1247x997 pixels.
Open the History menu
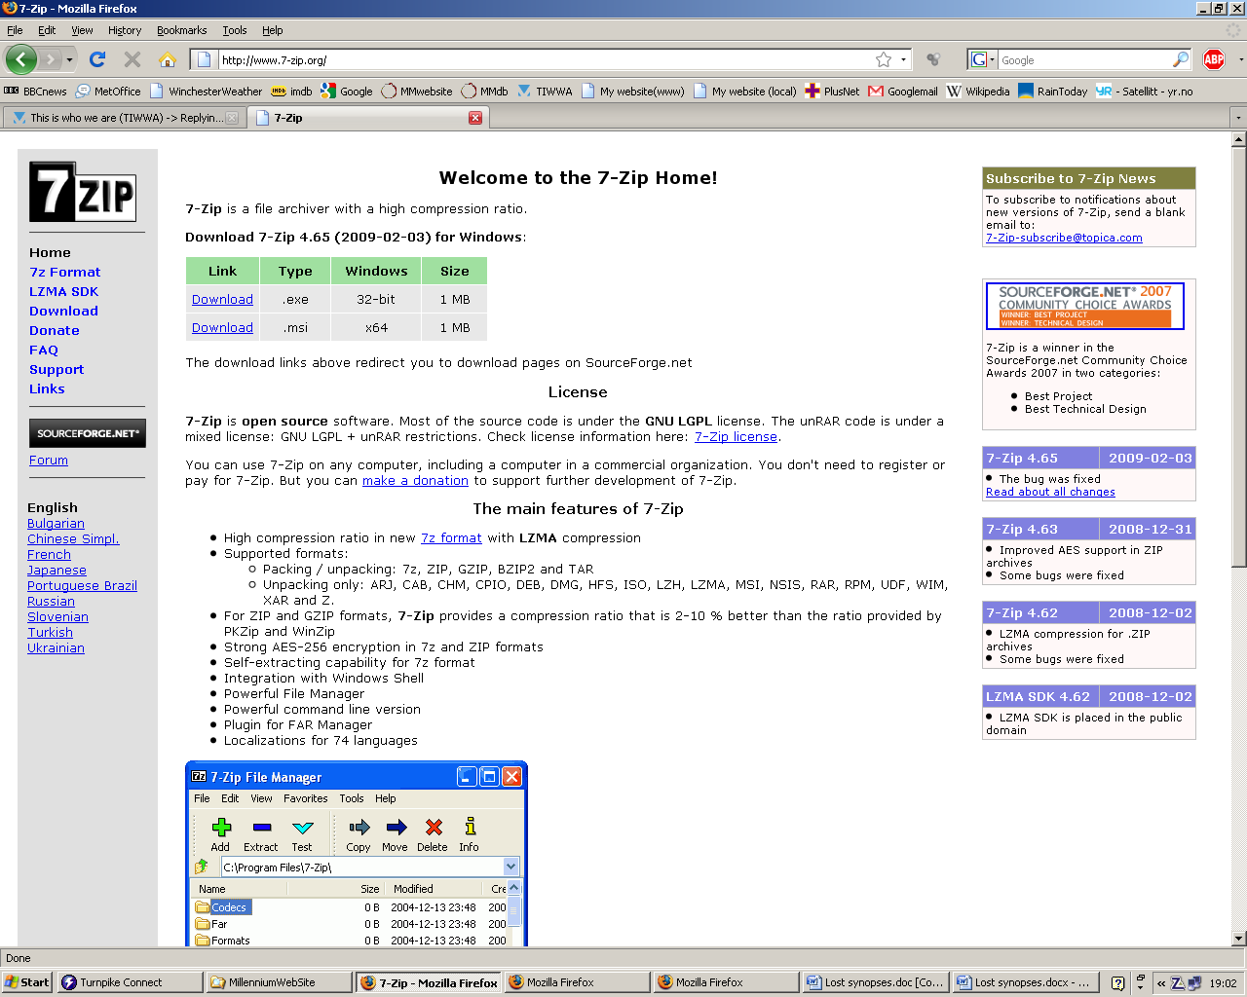click(x=125, y=30)
